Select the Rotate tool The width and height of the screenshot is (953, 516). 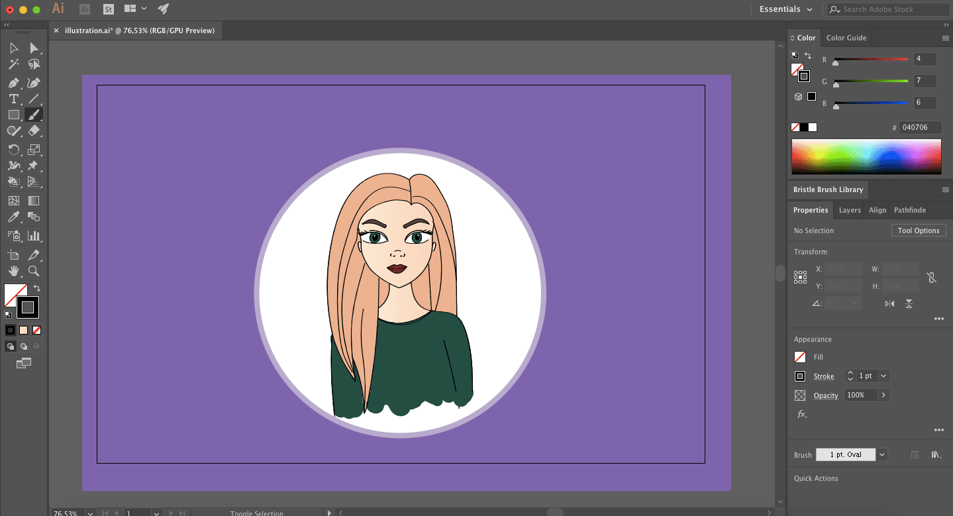click(x=14, y=150)
